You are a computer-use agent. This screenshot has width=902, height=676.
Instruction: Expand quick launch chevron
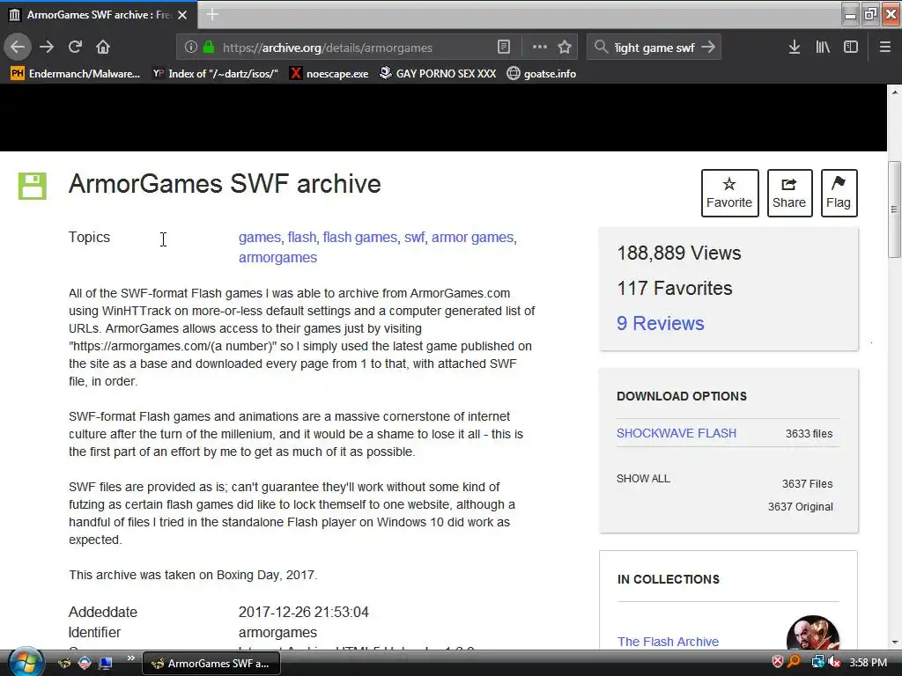pos(130,658)
